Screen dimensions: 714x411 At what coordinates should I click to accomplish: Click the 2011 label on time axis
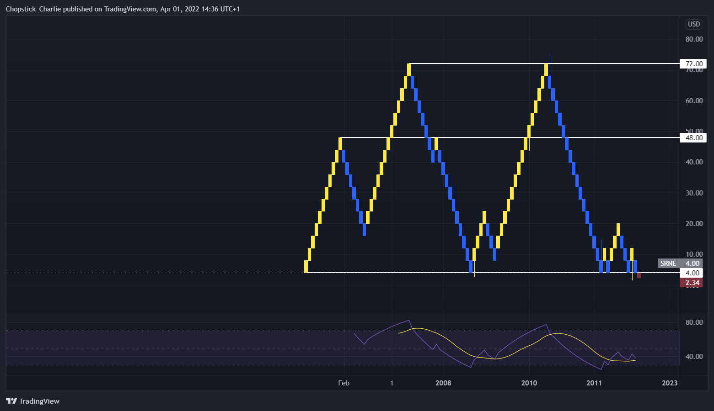(x=594, y=383)
